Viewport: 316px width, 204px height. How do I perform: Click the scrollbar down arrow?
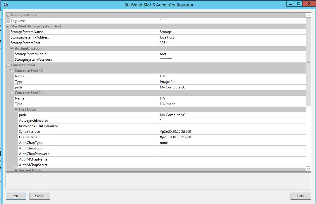tap(308, 169)
